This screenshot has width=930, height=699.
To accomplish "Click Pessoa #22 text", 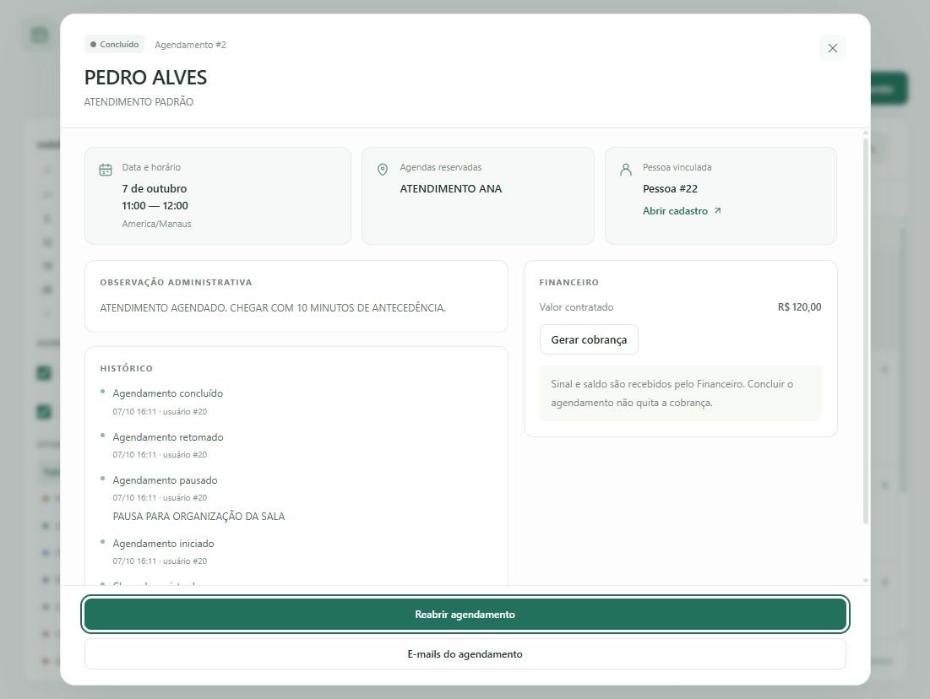I will (x=670, y=188).
